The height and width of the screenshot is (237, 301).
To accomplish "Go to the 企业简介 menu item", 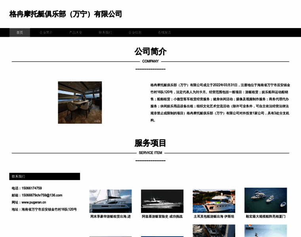I will [x=46, y=32].
